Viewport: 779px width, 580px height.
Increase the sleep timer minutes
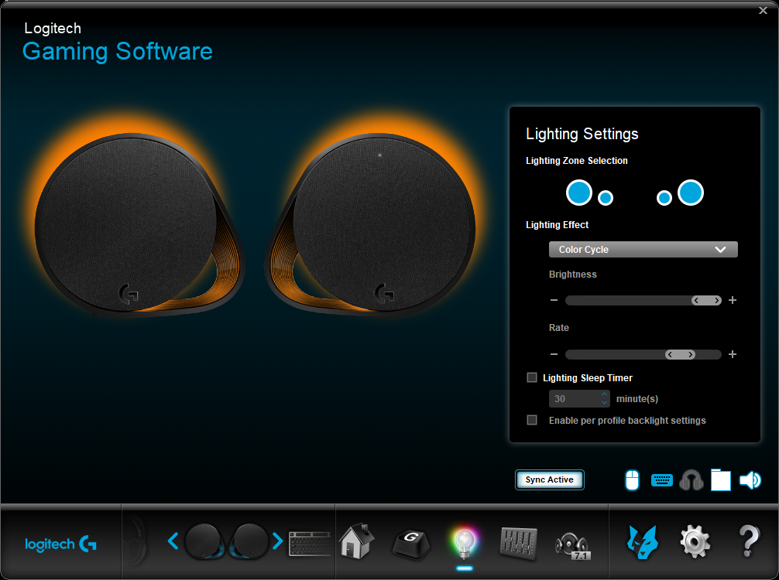click(x=604, y=394)
